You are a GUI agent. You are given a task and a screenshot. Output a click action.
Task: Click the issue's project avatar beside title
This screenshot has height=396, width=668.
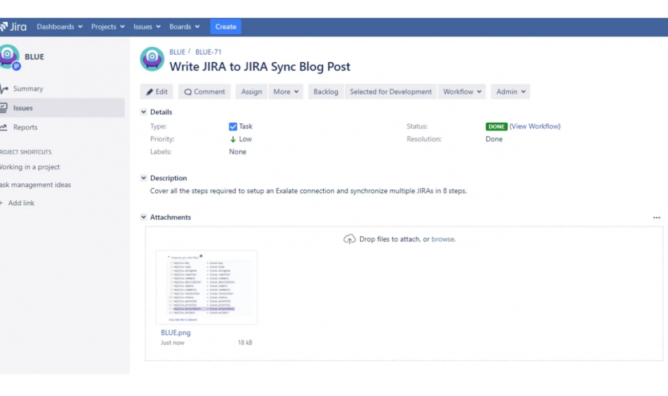coord(152,59)
